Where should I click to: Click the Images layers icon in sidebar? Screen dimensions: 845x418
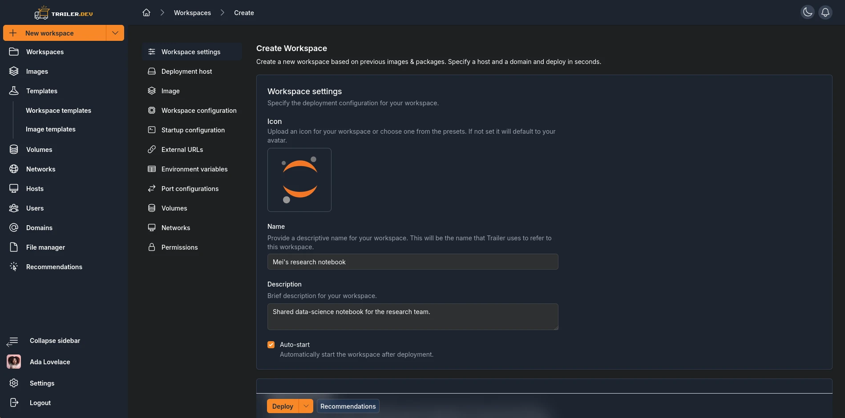(14, 71)
